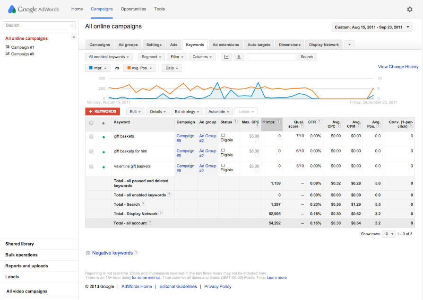The image size is (423, 300).
Task: Open View Change History
Action: coord(397,67)
